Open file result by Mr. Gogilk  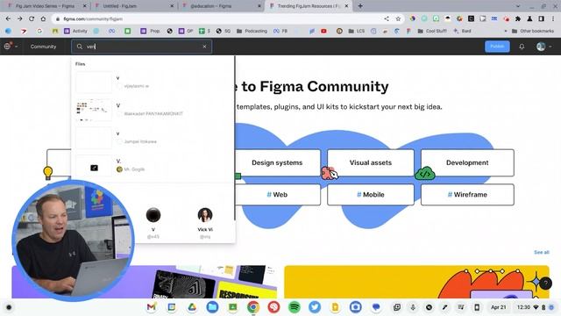153,166
